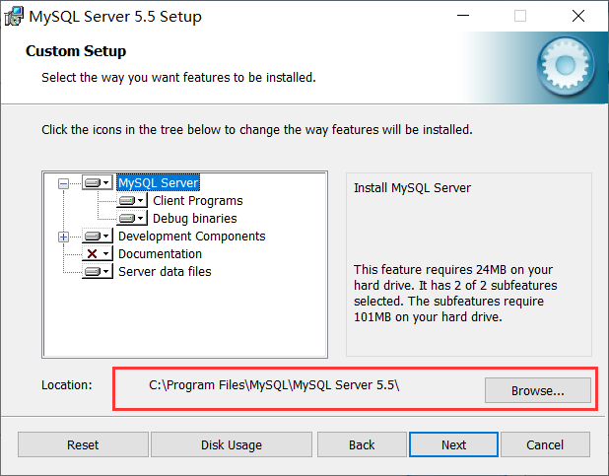Open Disk Usage dialog
Image resolution: width=609 pixels, height=476 pixels.
tap(232, 444)
